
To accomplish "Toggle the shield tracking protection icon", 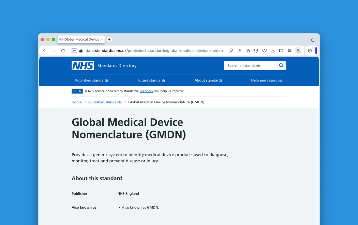I will (256, 50).
